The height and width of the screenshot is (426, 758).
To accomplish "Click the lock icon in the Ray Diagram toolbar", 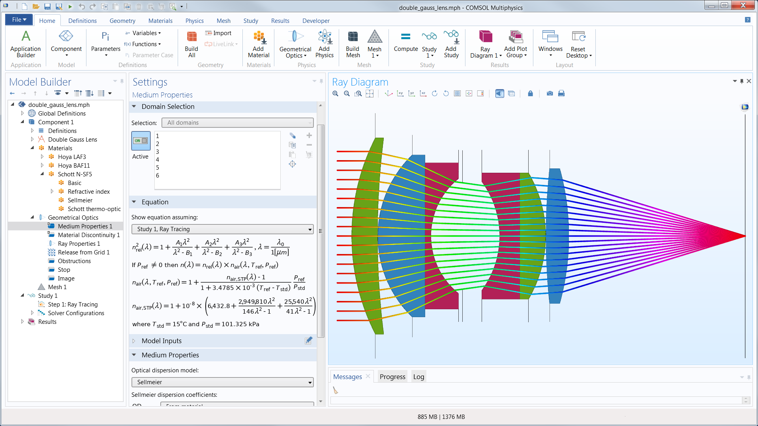I will (x=530, y=93).
